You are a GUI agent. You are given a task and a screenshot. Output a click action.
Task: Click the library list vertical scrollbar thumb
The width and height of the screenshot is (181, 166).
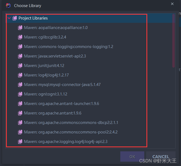tap(173, 41)
